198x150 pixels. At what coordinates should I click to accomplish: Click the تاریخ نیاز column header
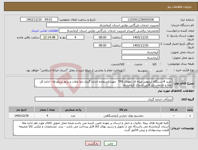point(21,109)
